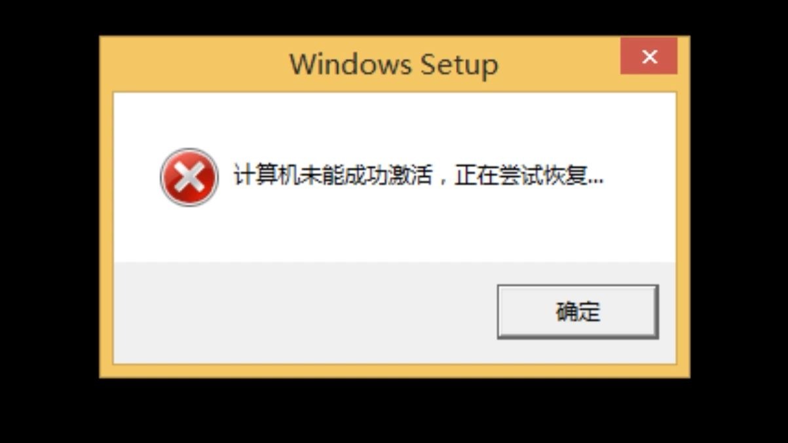Click the Windows Setup title text
The image size is (788, 443).
point(394,64)
